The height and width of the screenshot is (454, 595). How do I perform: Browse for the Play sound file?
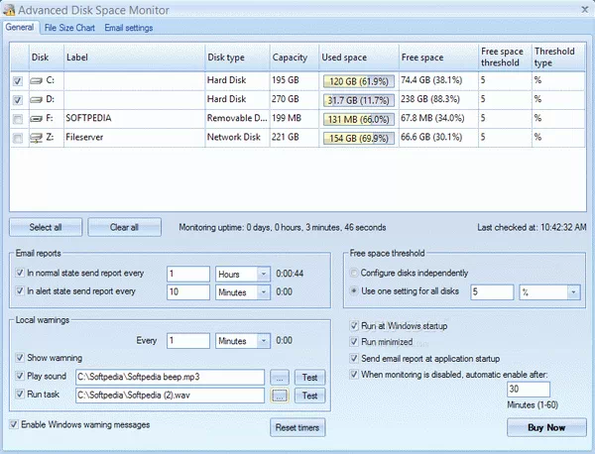280,378
